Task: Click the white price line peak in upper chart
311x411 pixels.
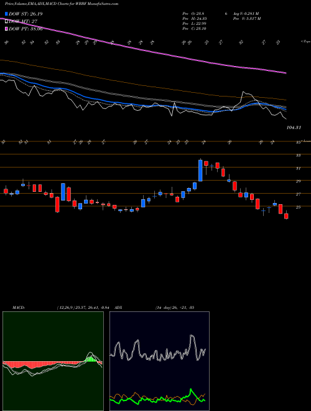Action: coord(243,92)
